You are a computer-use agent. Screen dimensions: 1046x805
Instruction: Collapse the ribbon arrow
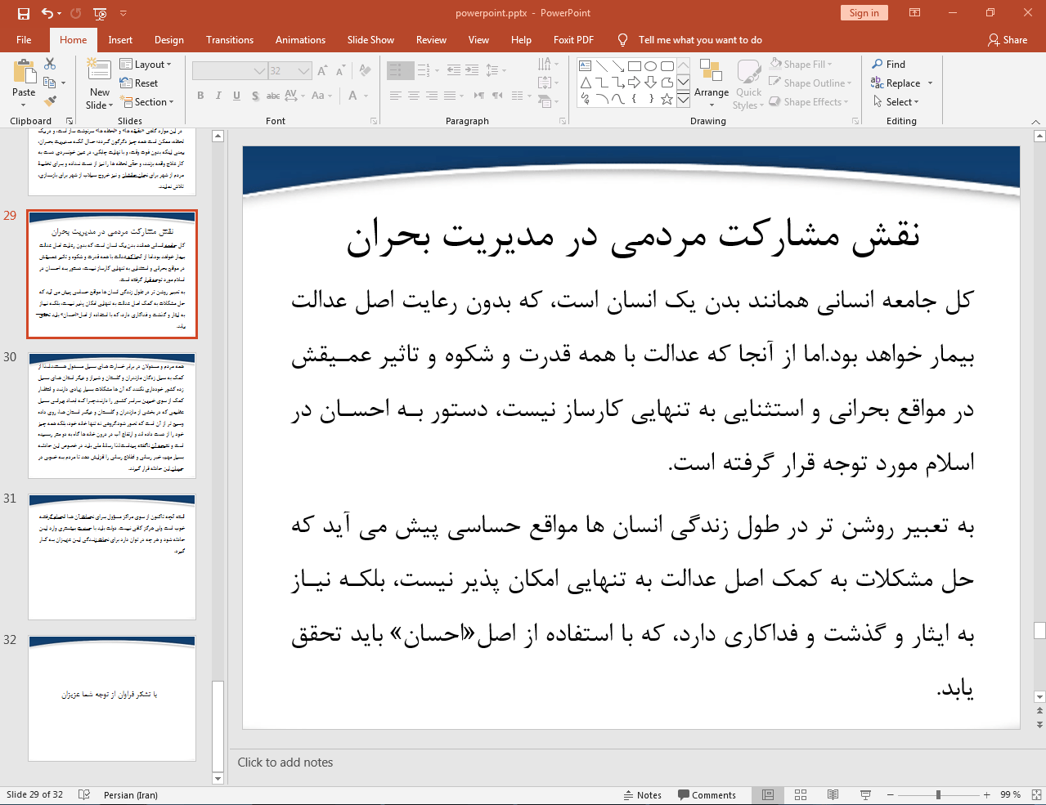coord(1035,121)
